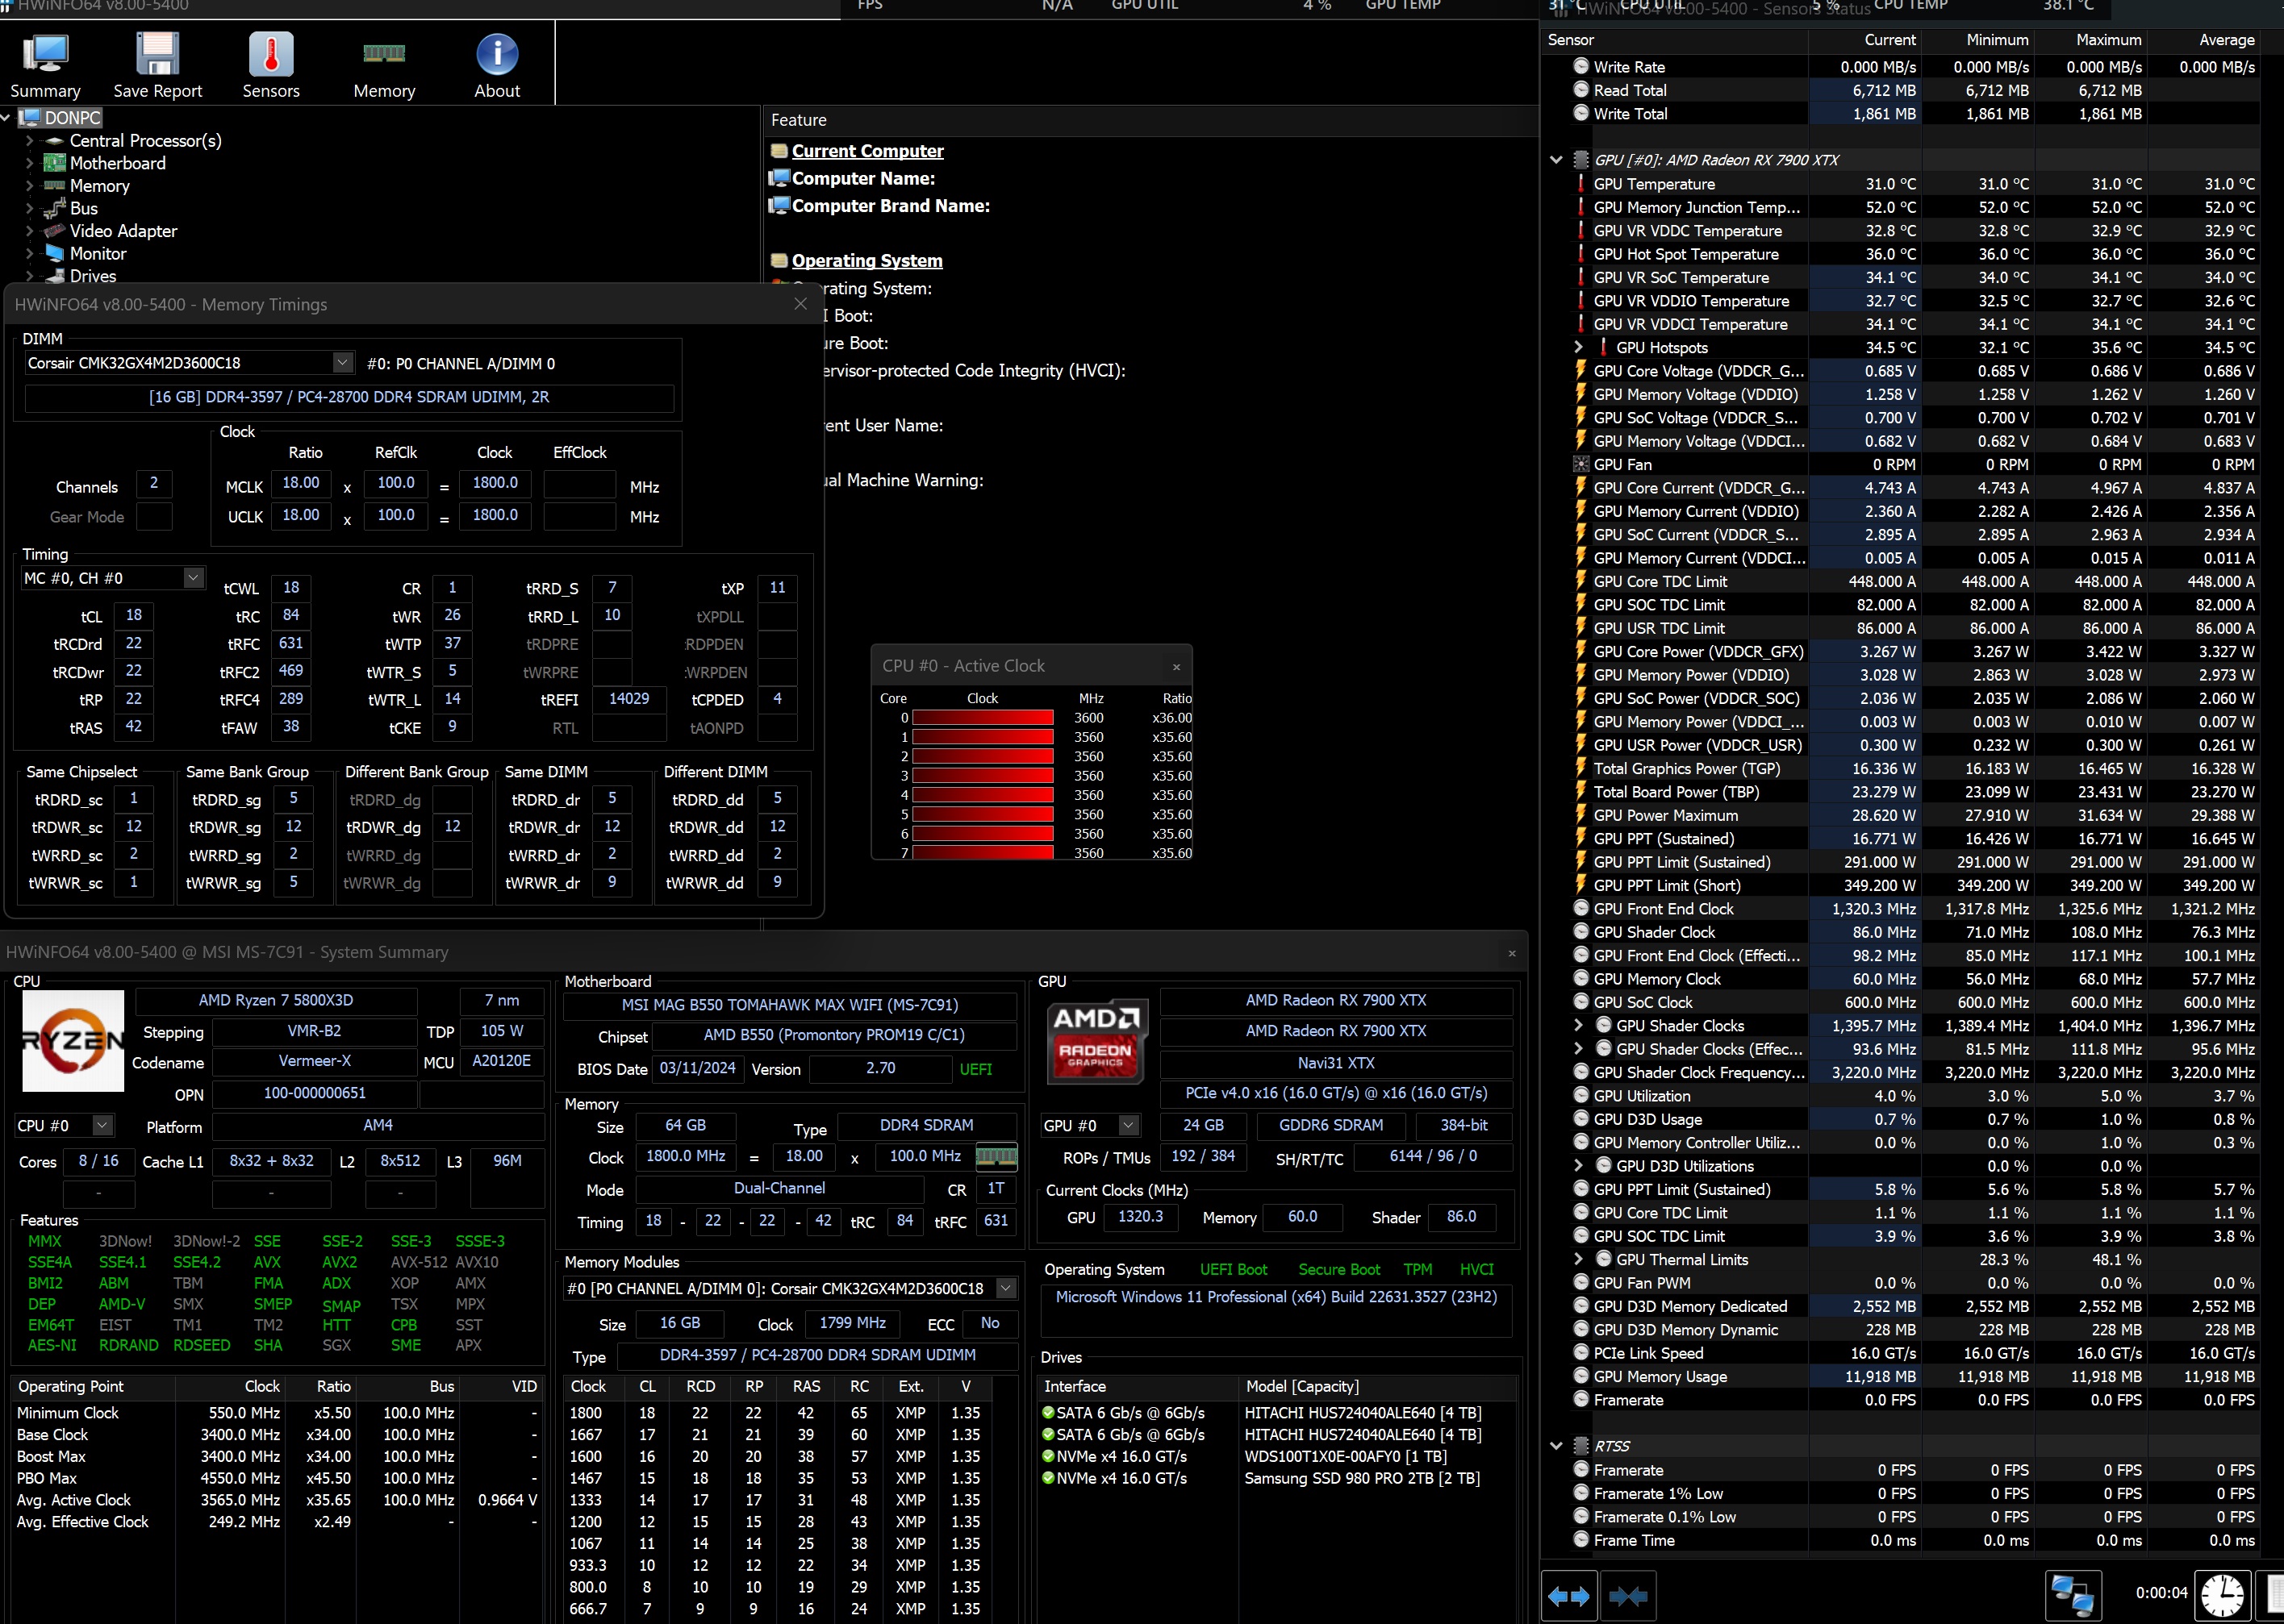Image resolution: width=2284 pixels, height=1624 pixels.
Task: Click the lightning icon for GPU Core Voltage
Action: (x=1580, y=371)
